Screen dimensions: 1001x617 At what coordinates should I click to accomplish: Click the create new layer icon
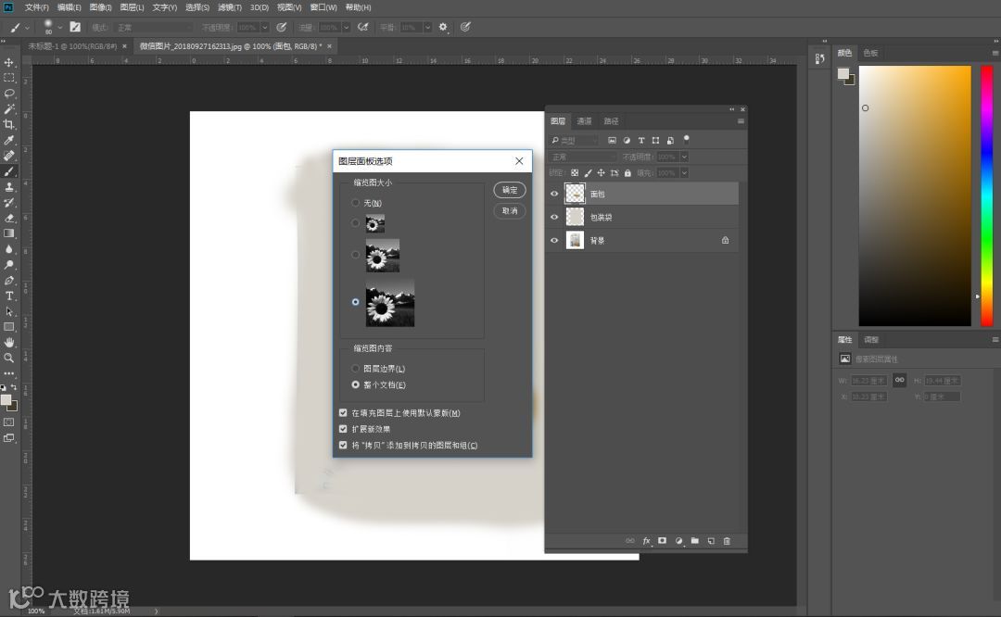click(x=711, y=541)
